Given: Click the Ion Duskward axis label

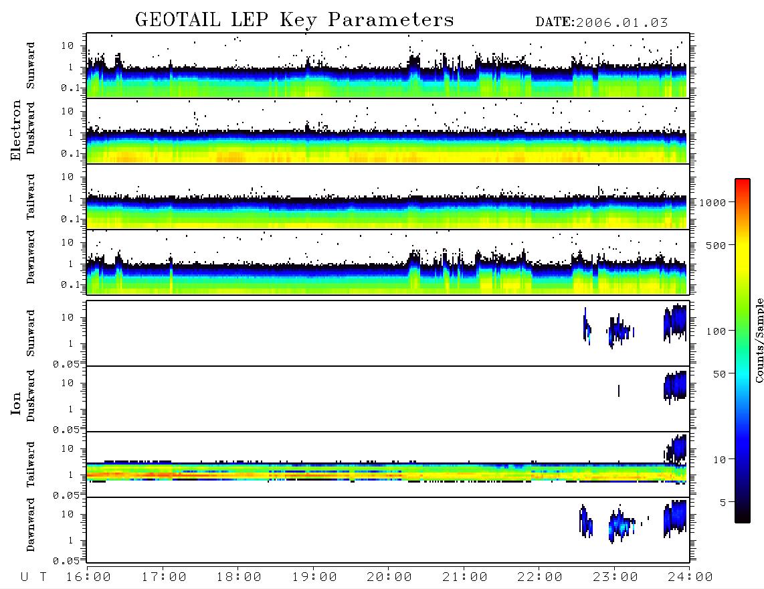Looking at the screenshot, I should (x=31, y=396).
